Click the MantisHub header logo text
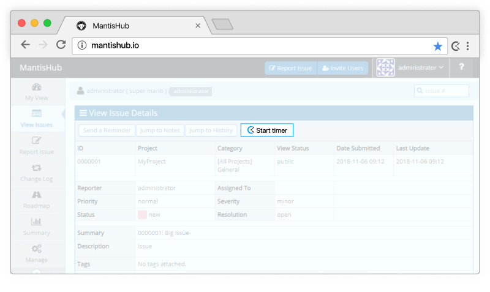The height and width of the screenshot is (292, 490). [x=40, y=68]
